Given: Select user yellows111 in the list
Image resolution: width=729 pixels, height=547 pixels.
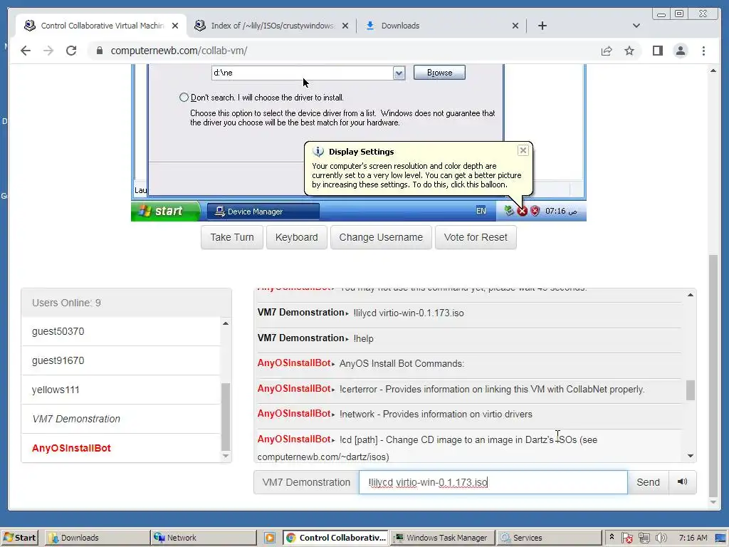Looking at the screenshot, I should pyautogui.click(x=121, y=390).
